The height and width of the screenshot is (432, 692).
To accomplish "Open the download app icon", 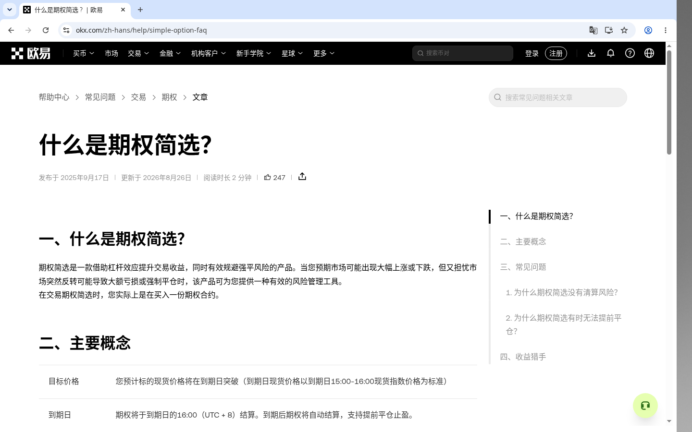I will click(592, 53).
